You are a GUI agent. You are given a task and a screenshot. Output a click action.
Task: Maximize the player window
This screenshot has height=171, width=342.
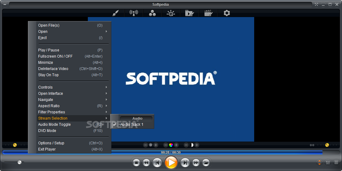[x=330, y=5]
